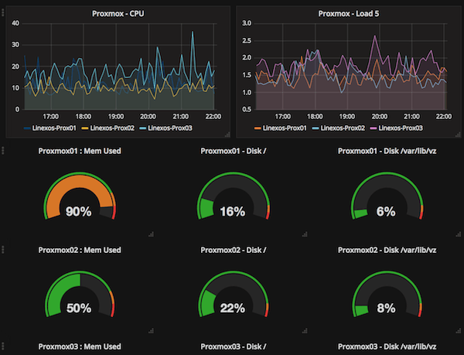Click the resize grip of the Proxmox - CPU panel
This screenshot has height=355, width=464.
227,135
